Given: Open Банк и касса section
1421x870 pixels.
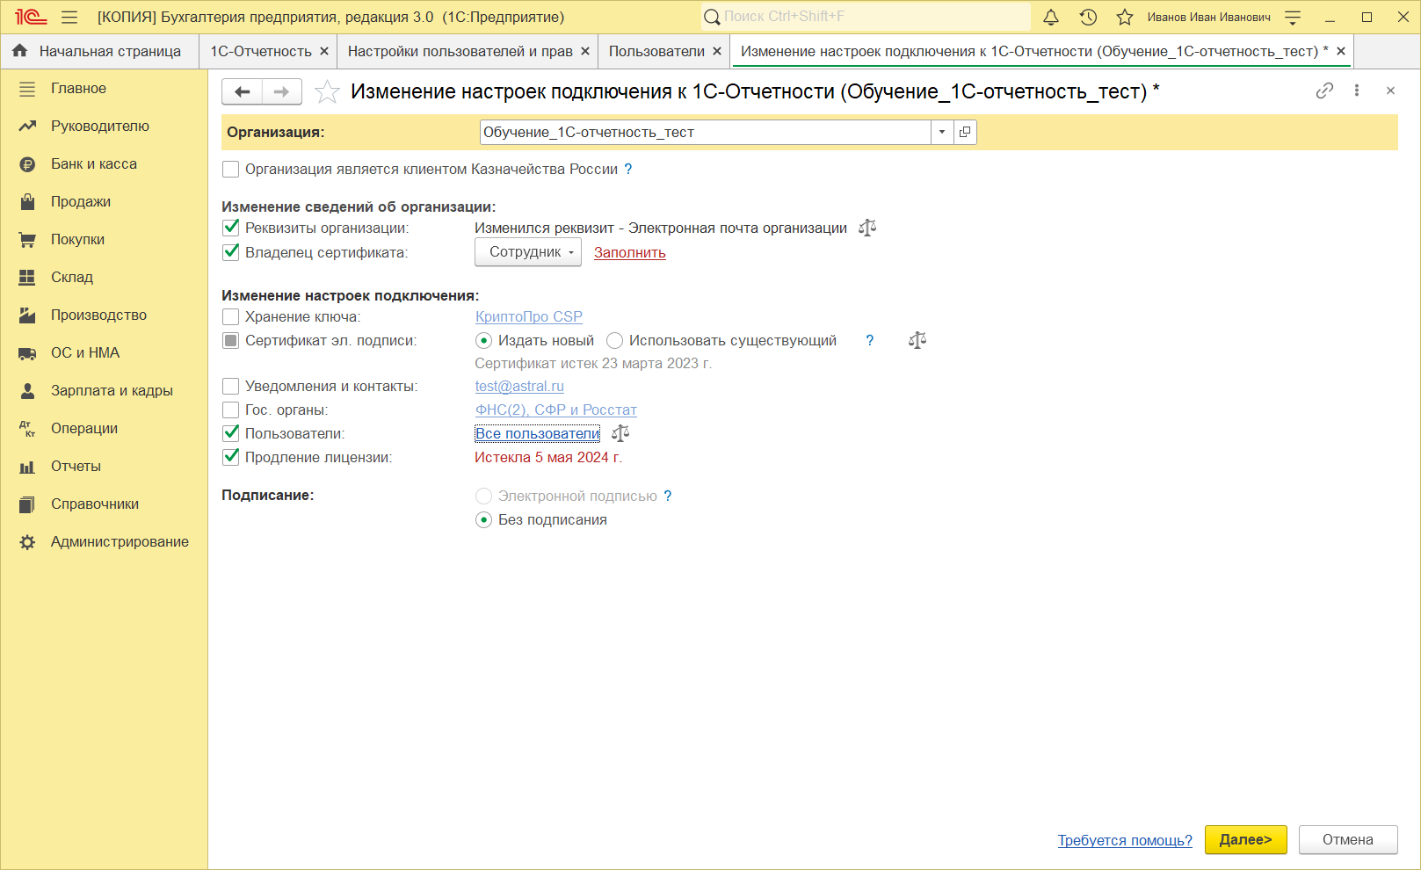Looking at the screenshot, I should (104, 164).
